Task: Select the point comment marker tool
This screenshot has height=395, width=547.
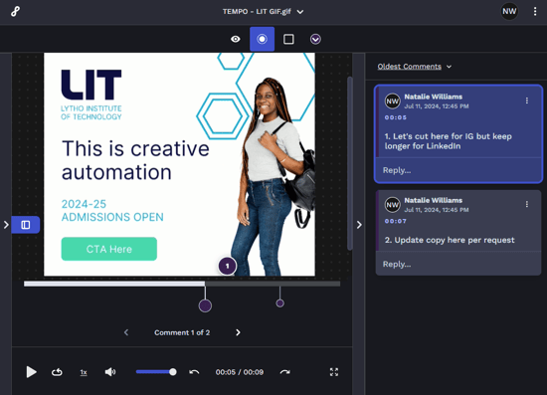Action: (x=262, y=39)
